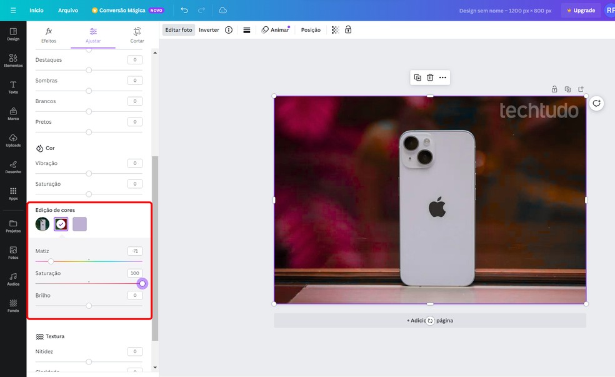
Task: Switch to the Efeitos tab
Action: click(x=49, y=35)
